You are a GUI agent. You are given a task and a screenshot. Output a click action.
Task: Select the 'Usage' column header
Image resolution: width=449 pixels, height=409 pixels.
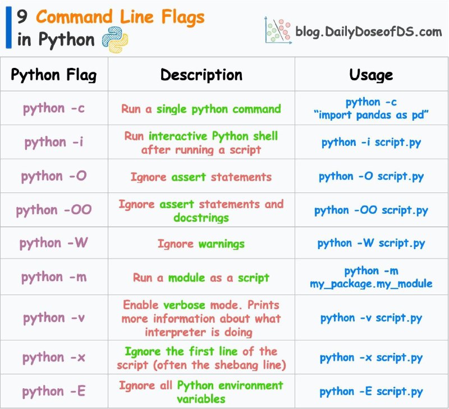[x=371, y=75]
